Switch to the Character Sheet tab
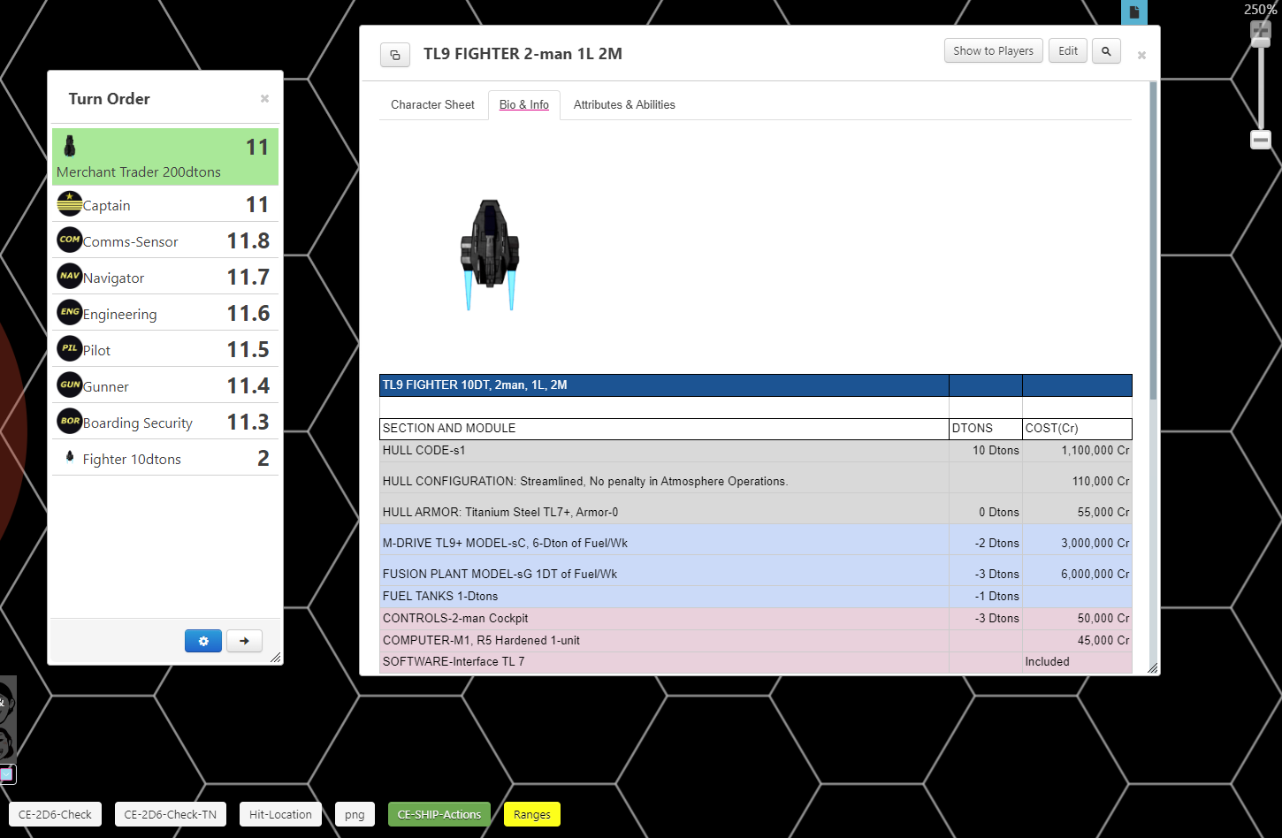1282x838 pixels. [432, 104]
